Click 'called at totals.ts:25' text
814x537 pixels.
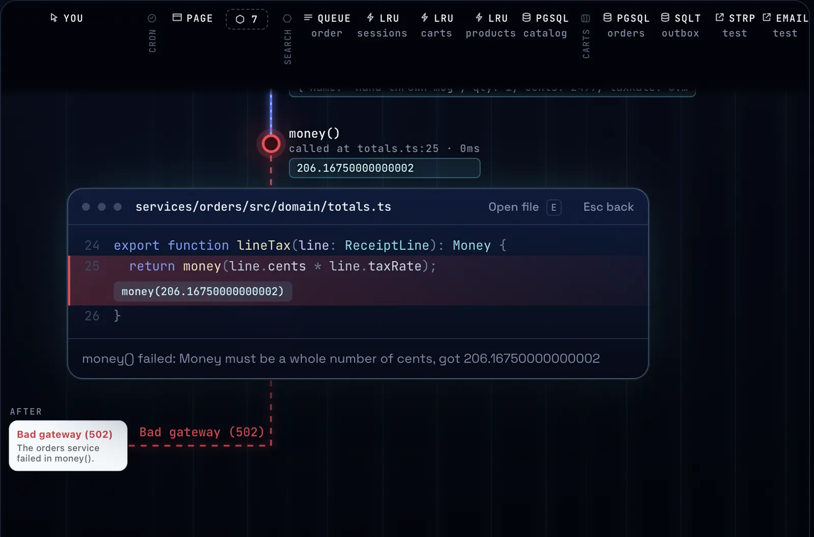(x=364, y=148)
